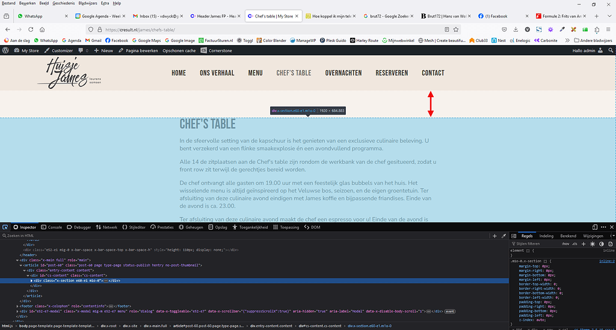Toggle light color scheme simulation
This screenshot has width=616, height=330.
[593, 244]
